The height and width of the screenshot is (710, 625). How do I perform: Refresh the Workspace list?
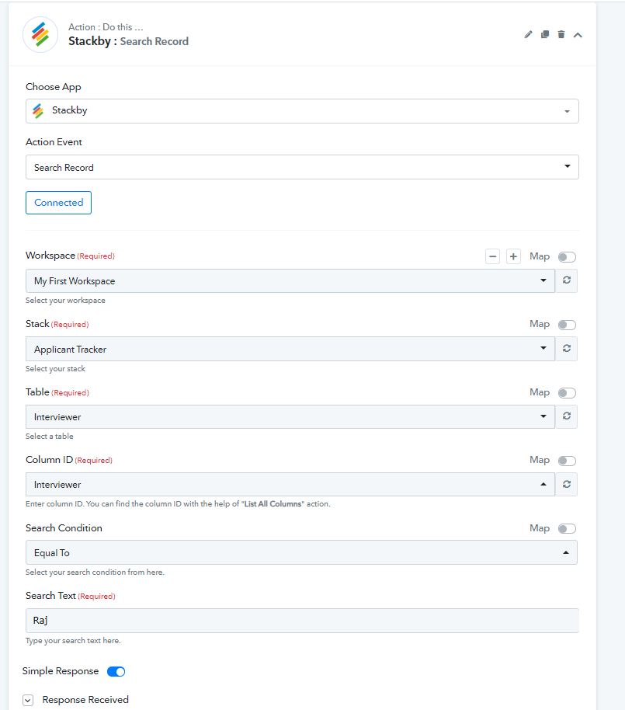click(567, 280)
